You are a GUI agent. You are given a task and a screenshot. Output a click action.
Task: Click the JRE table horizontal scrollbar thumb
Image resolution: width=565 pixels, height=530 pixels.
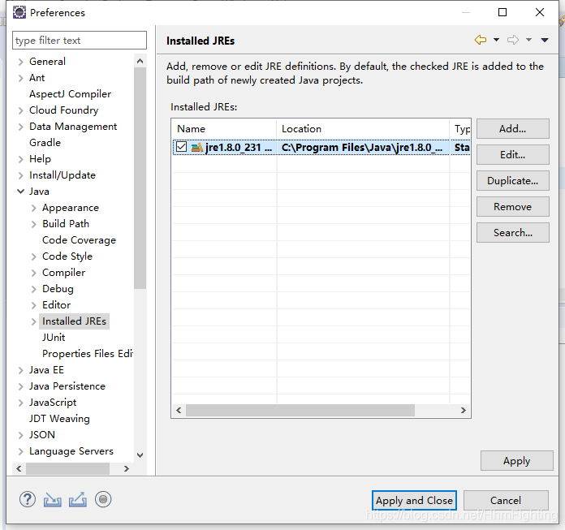(x=300, y=410)
